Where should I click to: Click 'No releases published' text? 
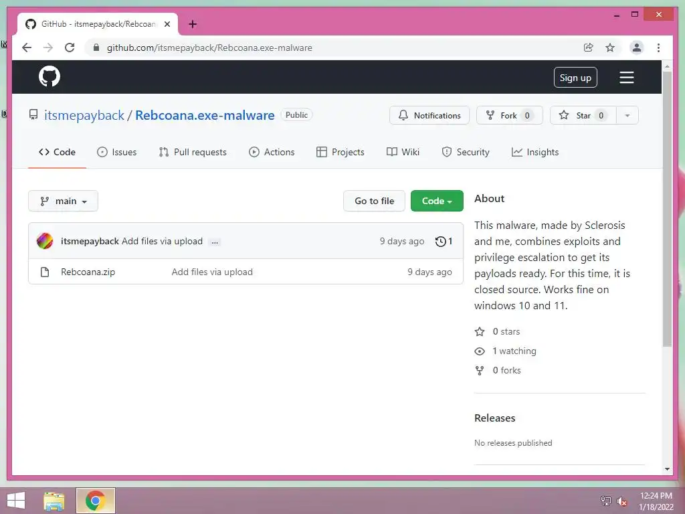tap(513, 443)
